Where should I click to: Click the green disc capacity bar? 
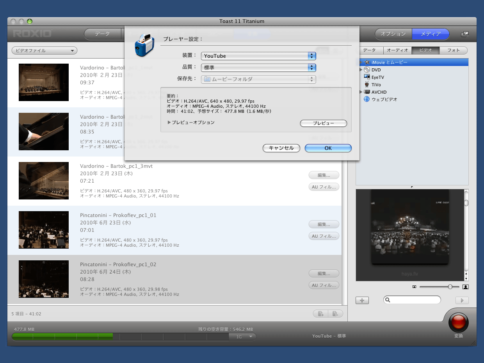click(x=62, y=336)
